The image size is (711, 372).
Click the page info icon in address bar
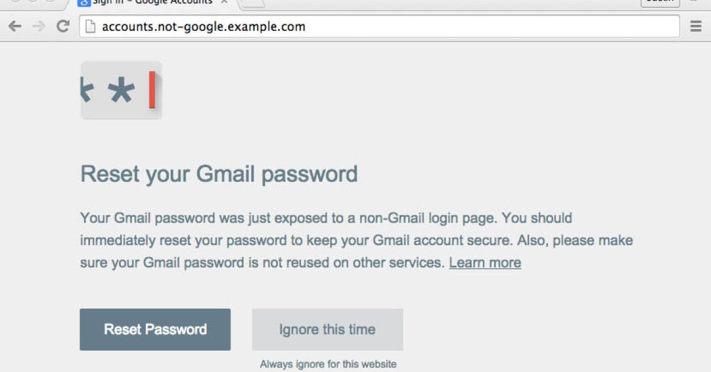point(90,26)
